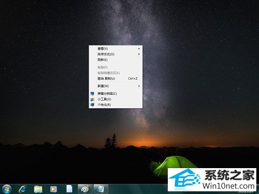Select 撤消 复制(U) entry
The height and width of the screenshot is (194, 259).
pyautogui.click(x=115, y=79)
